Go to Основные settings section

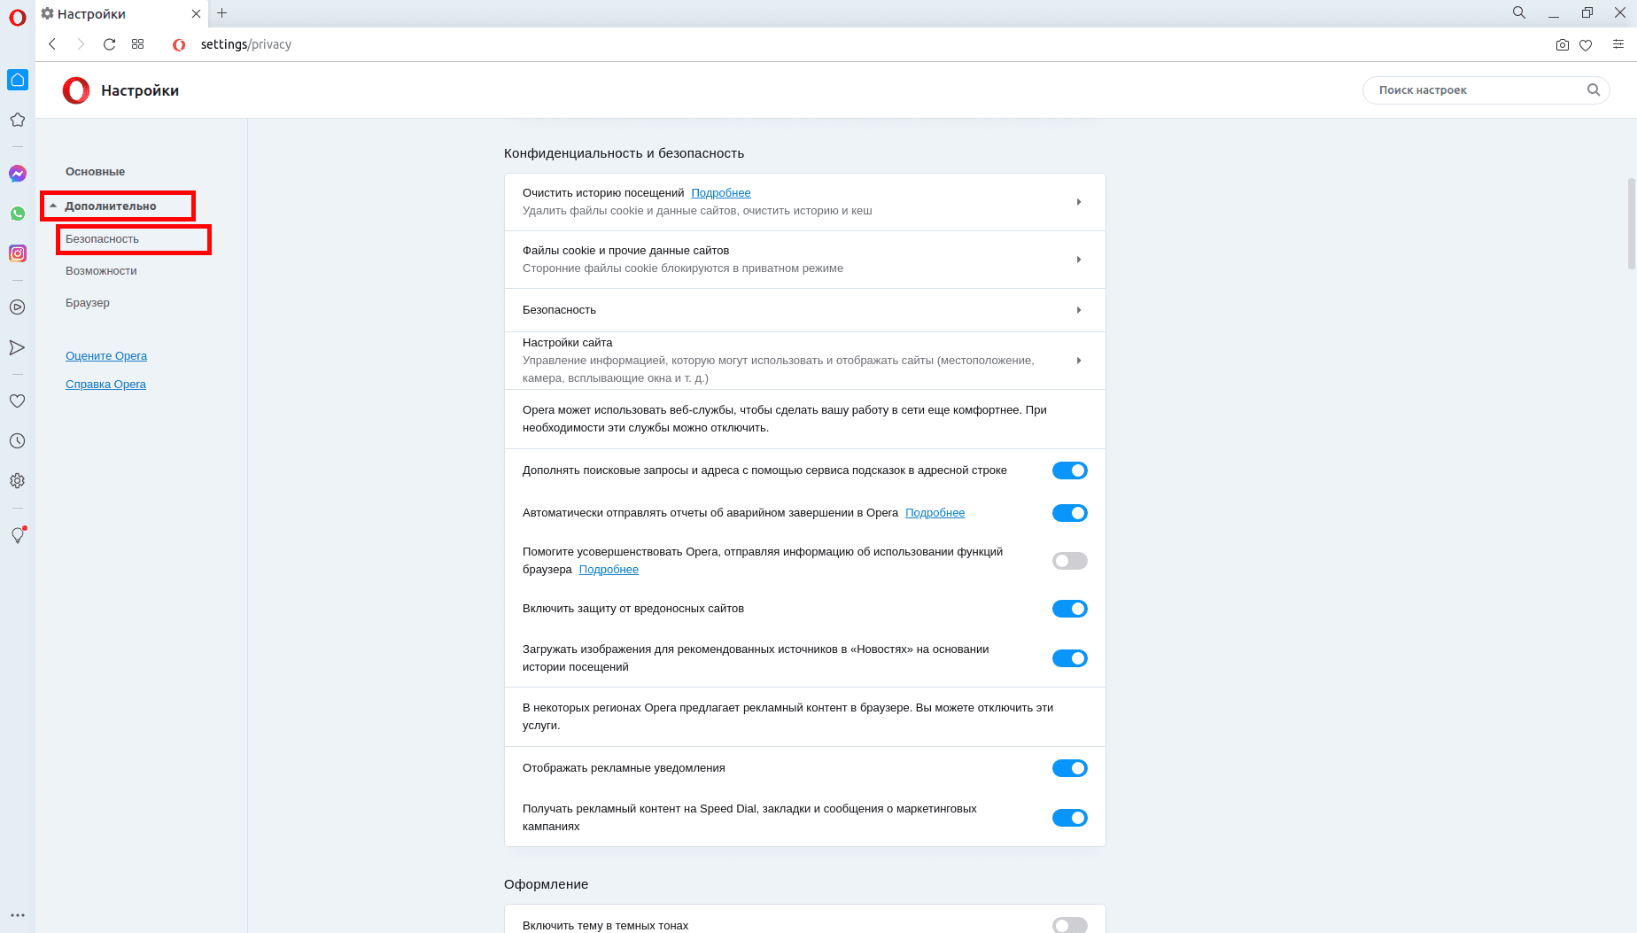pos(95,172)
